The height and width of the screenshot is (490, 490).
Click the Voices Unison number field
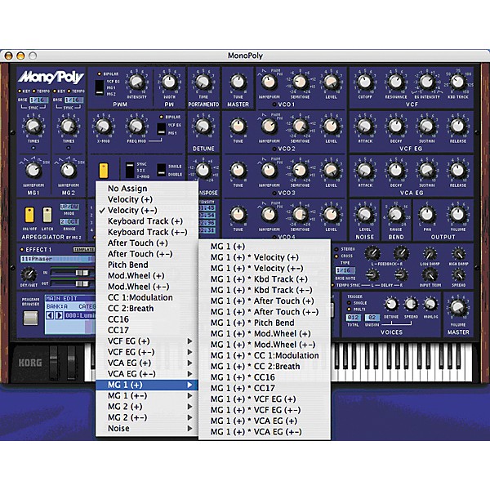(372, 318)
